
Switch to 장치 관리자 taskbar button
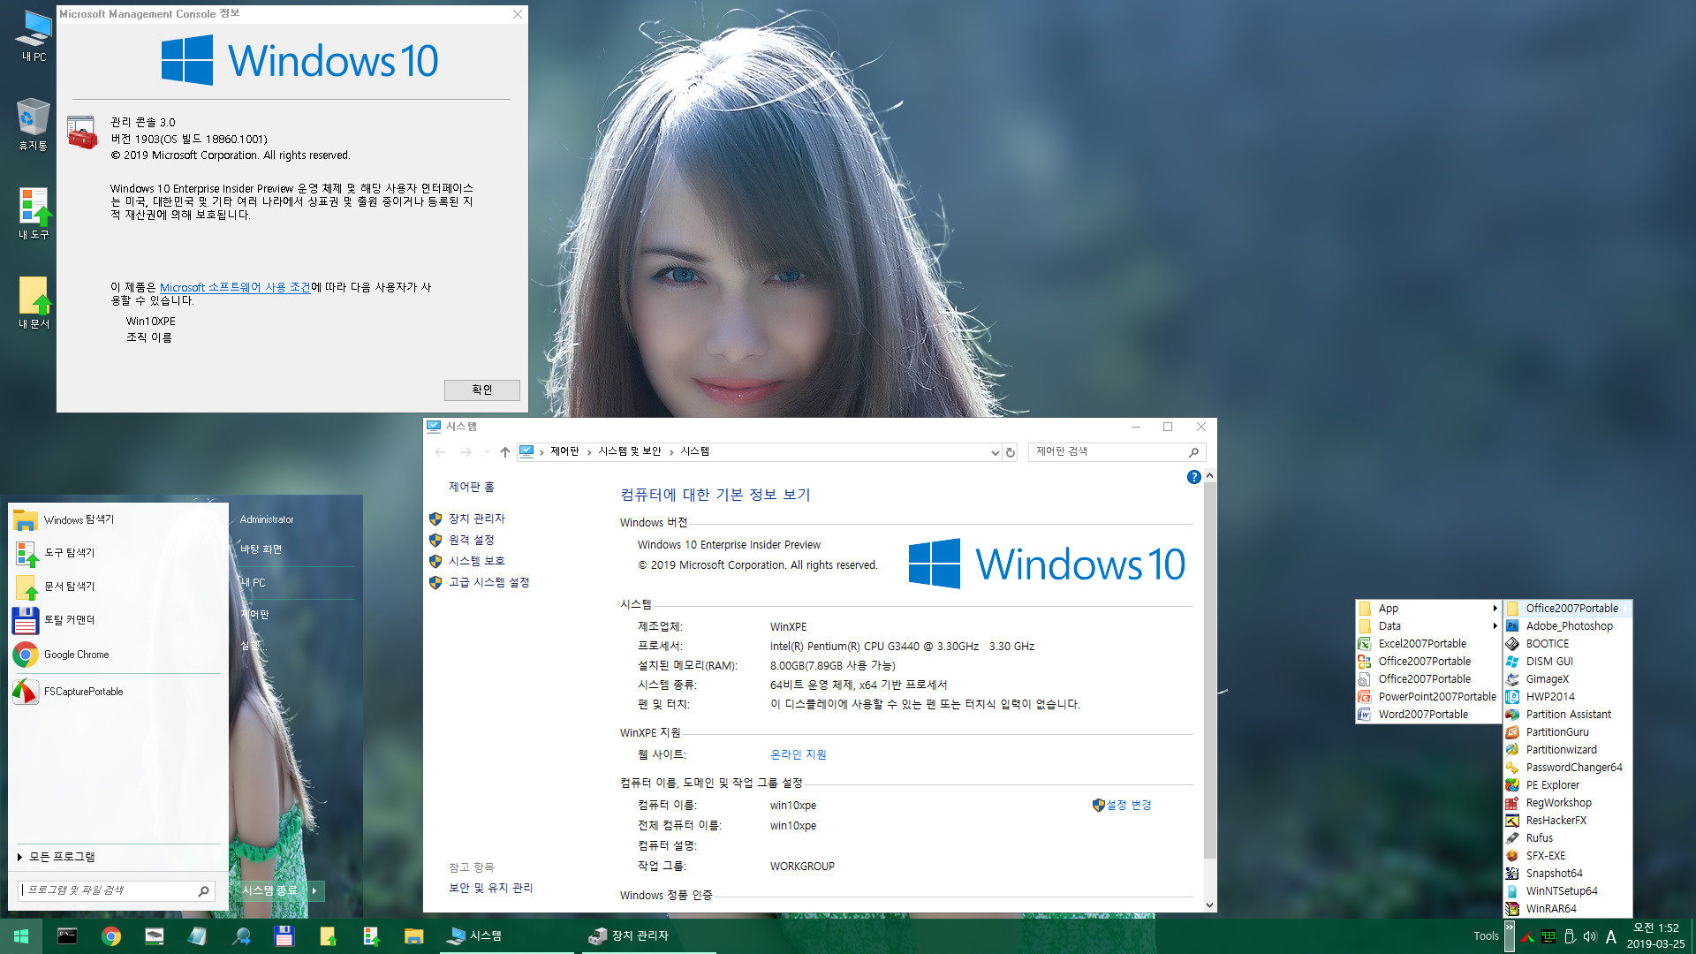tap(648, 936)
